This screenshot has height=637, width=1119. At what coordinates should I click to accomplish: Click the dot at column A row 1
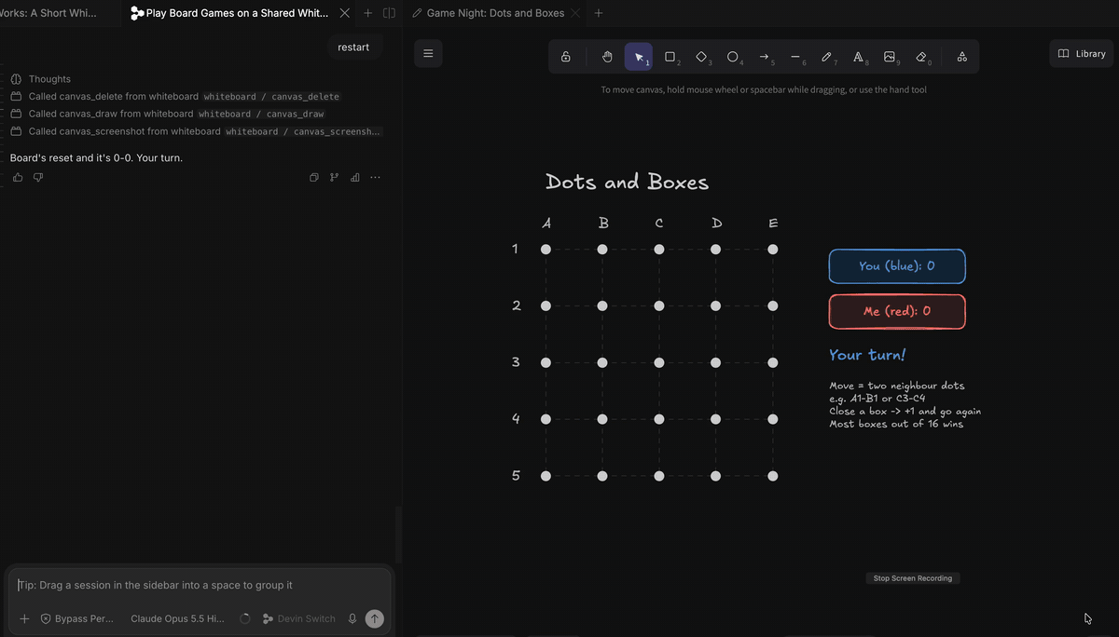546,249
